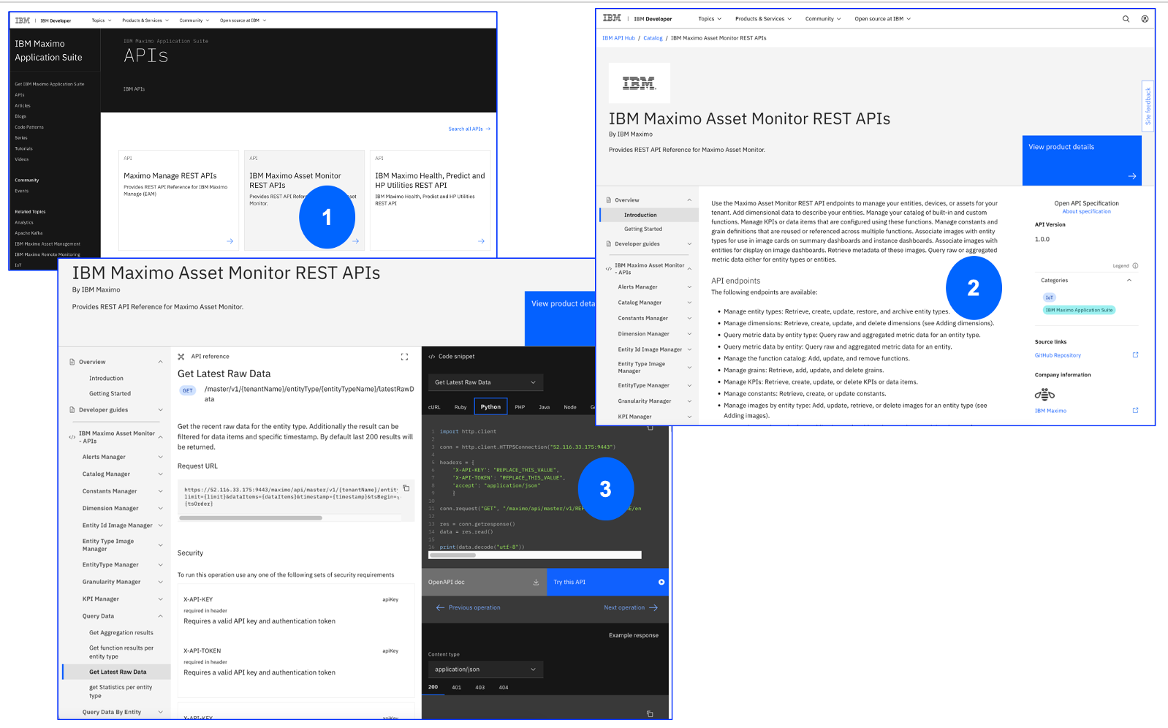The image size is (1168, 728).
Task: Select Get Aggregation results in sidebar
Action: [x=121, y=633]
